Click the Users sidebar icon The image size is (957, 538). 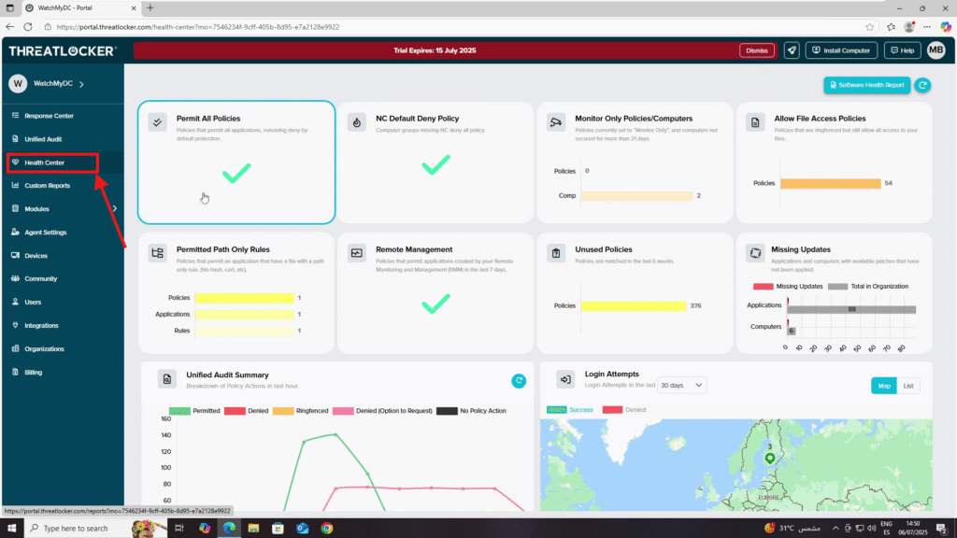[x=15, y=302]
